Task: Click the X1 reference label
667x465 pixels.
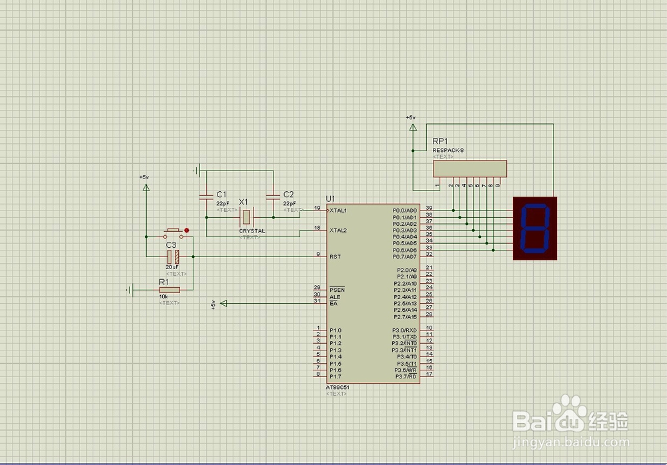Action: [x=243, y=202]
